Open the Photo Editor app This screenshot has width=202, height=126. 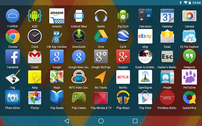13,97
